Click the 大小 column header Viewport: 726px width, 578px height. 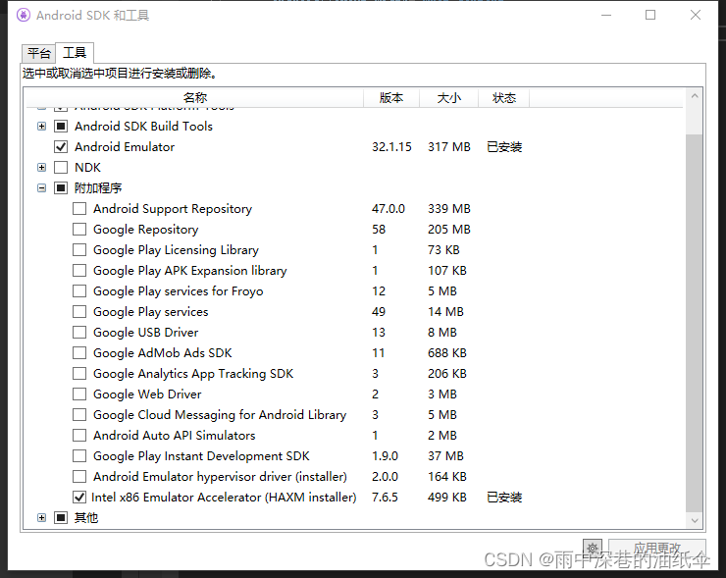[x=448, y=98]
